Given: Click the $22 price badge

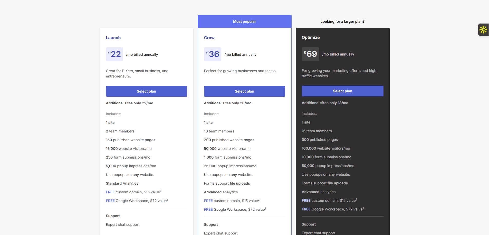Looking at the screenshot, I should click(114, 54).
